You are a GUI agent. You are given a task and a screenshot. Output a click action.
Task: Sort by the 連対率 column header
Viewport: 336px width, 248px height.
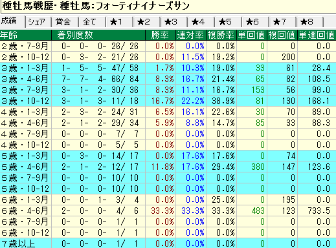pos(191,35)
